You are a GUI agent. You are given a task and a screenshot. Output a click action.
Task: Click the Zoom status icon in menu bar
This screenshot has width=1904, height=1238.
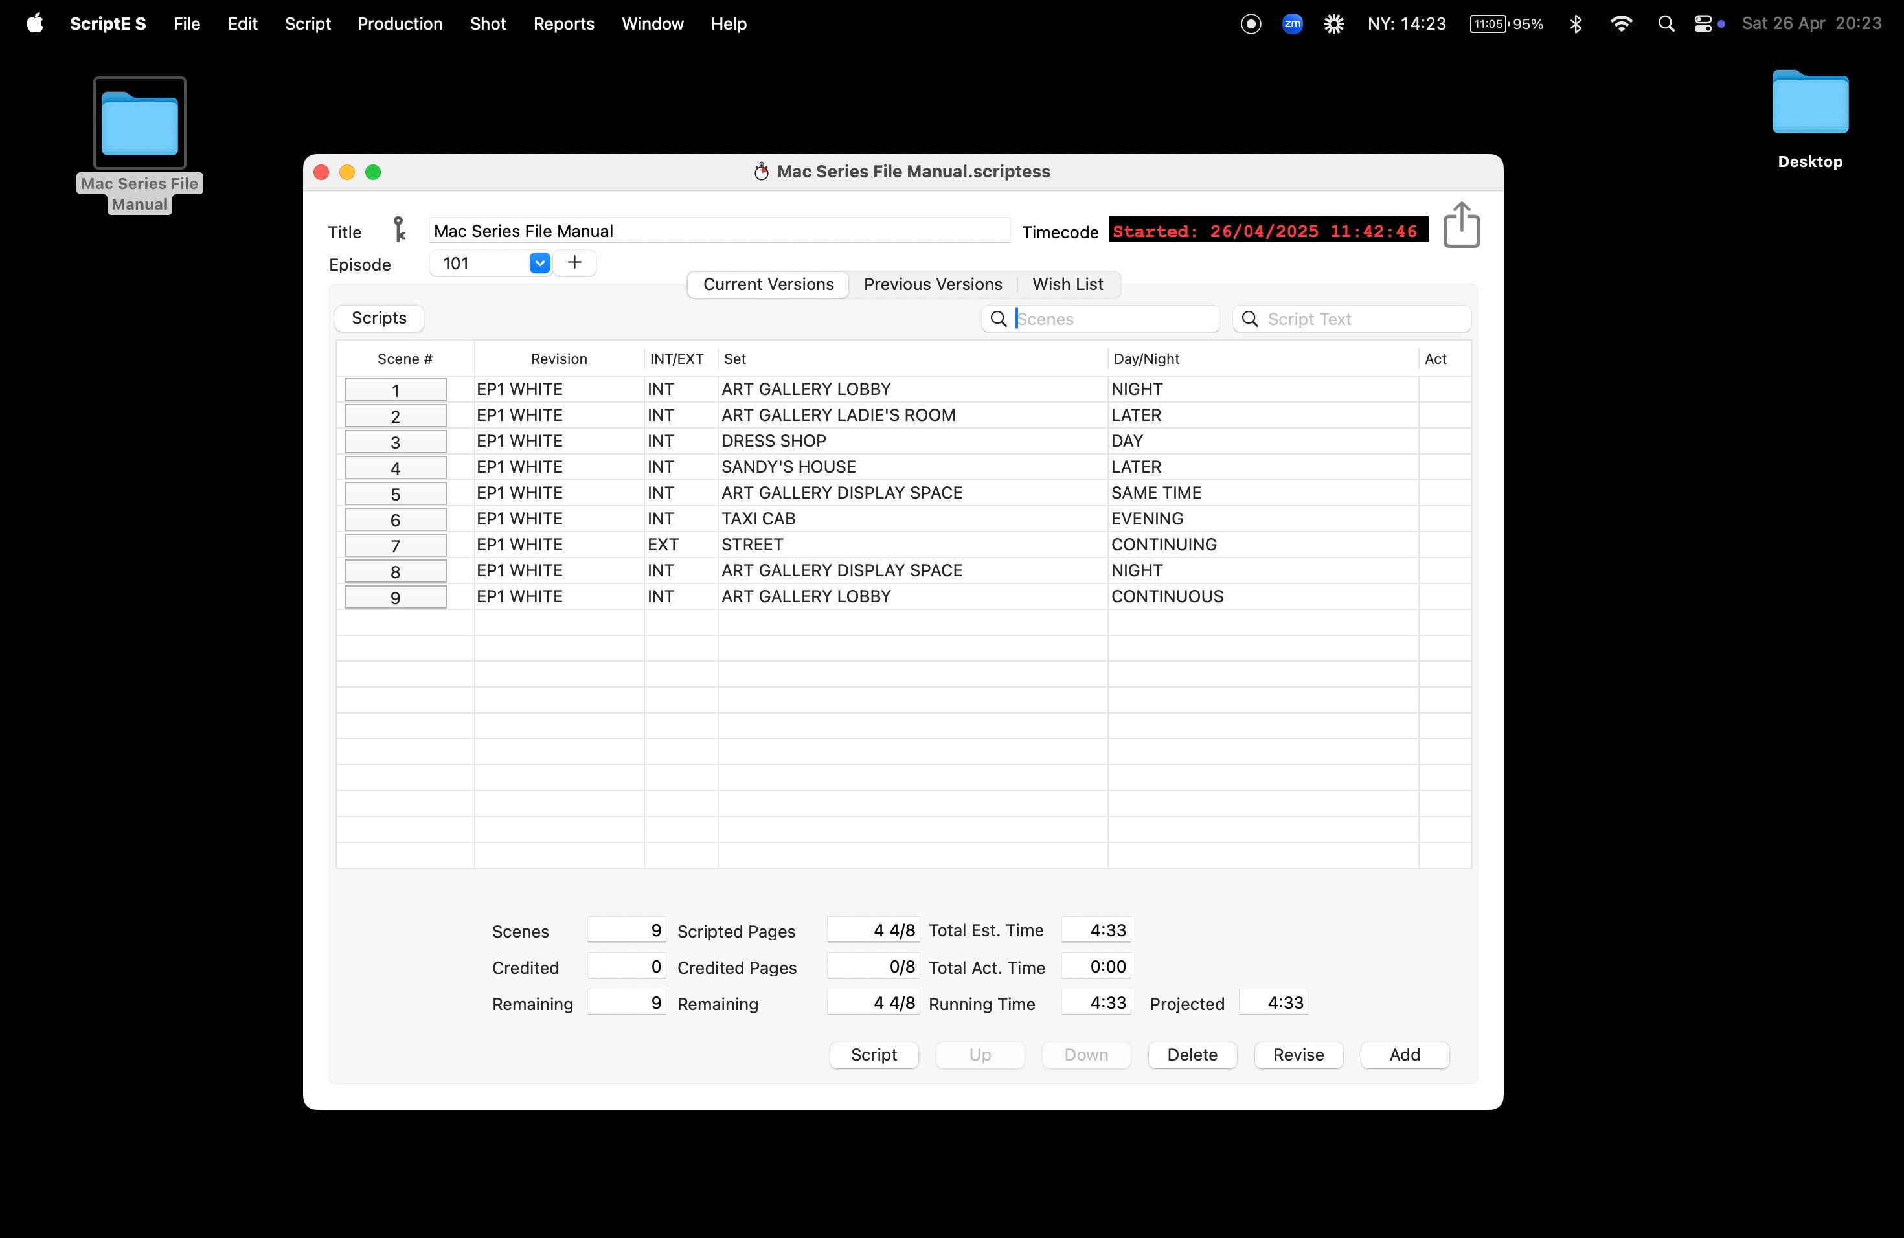(x=1292, y=24)
